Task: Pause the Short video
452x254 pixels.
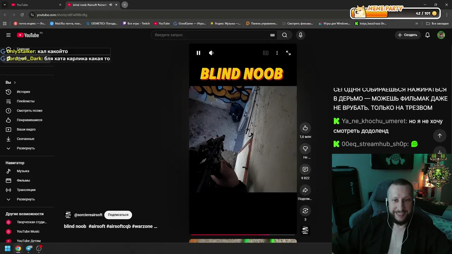Action: pyautogui.click(x=198, y=53)
